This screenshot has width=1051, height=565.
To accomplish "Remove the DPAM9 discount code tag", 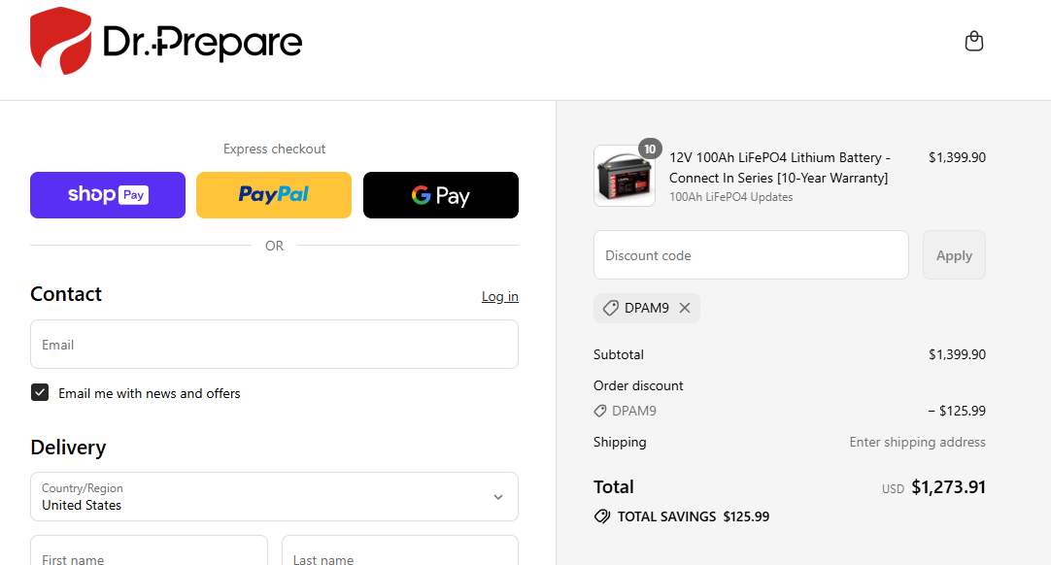I will tap(685, 308).
